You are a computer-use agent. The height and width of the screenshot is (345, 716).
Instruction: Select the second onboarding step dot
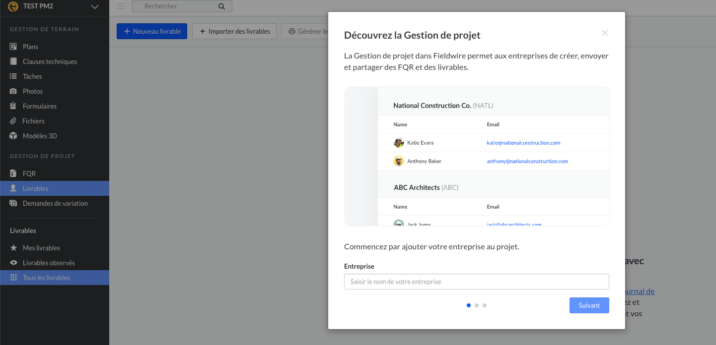(477, 305)
